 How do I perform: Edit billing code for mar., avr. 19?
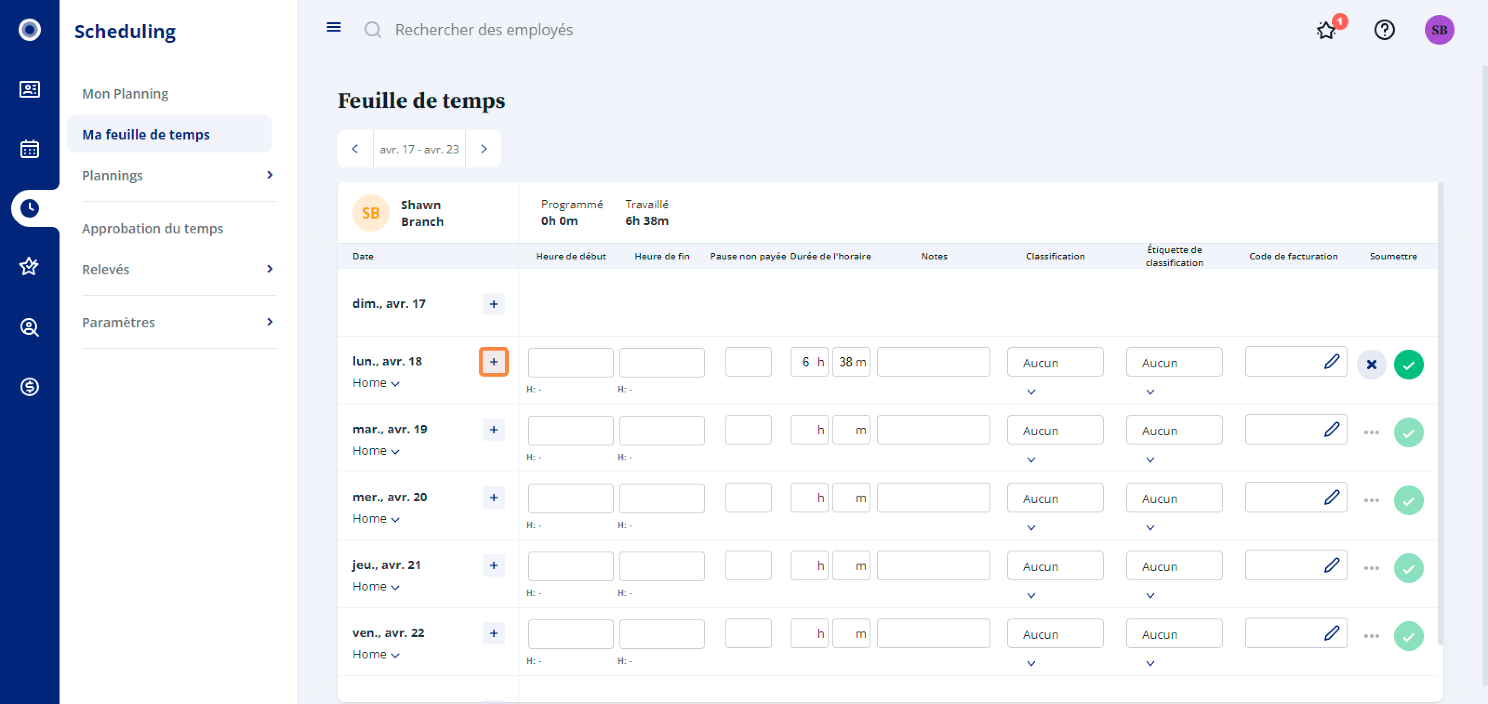[x=1331, y=430]
